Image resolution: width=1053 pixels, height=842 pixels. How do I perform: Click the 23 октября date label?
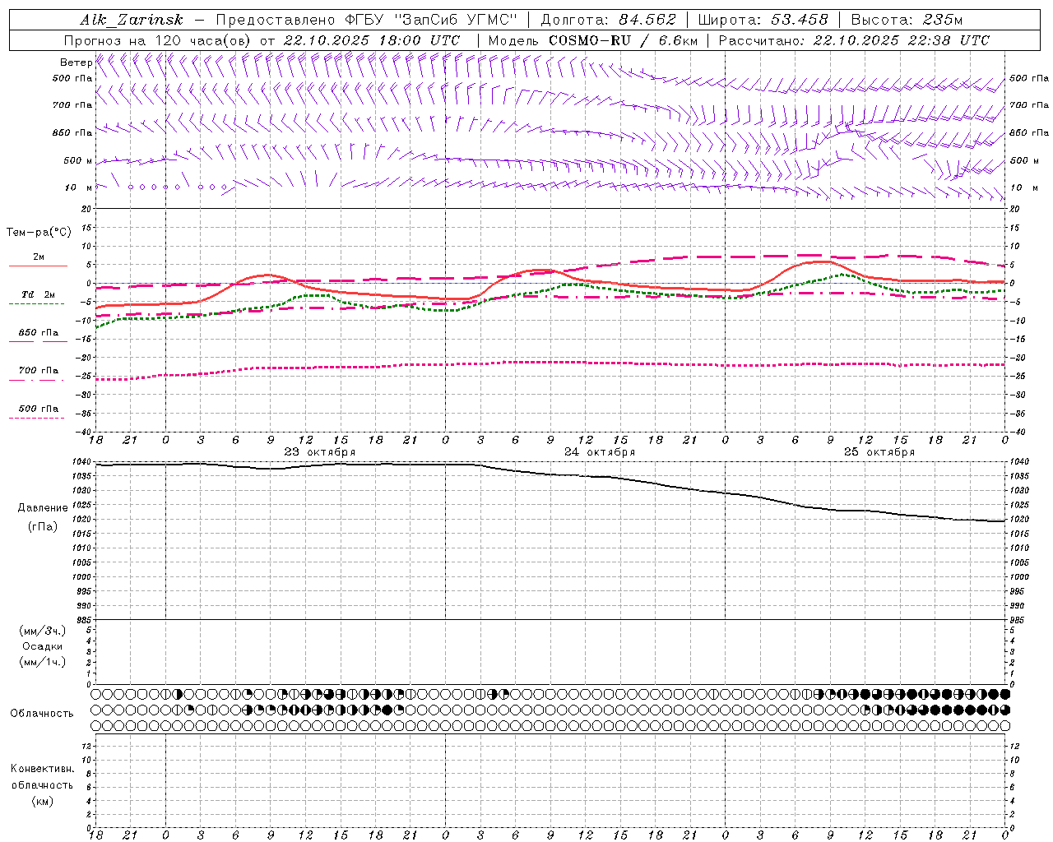pos(319,452)
